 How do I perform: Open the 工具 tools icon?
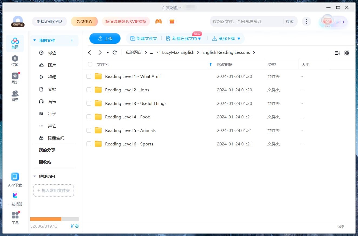15,215
